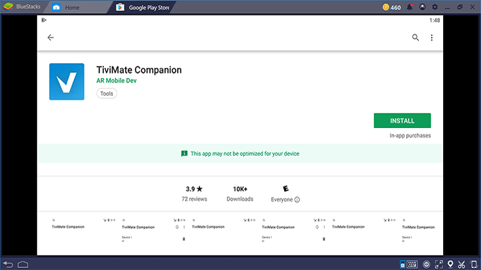Select the Tools category chip
Viewport: 481px width, 270px height.
[106, 93]
